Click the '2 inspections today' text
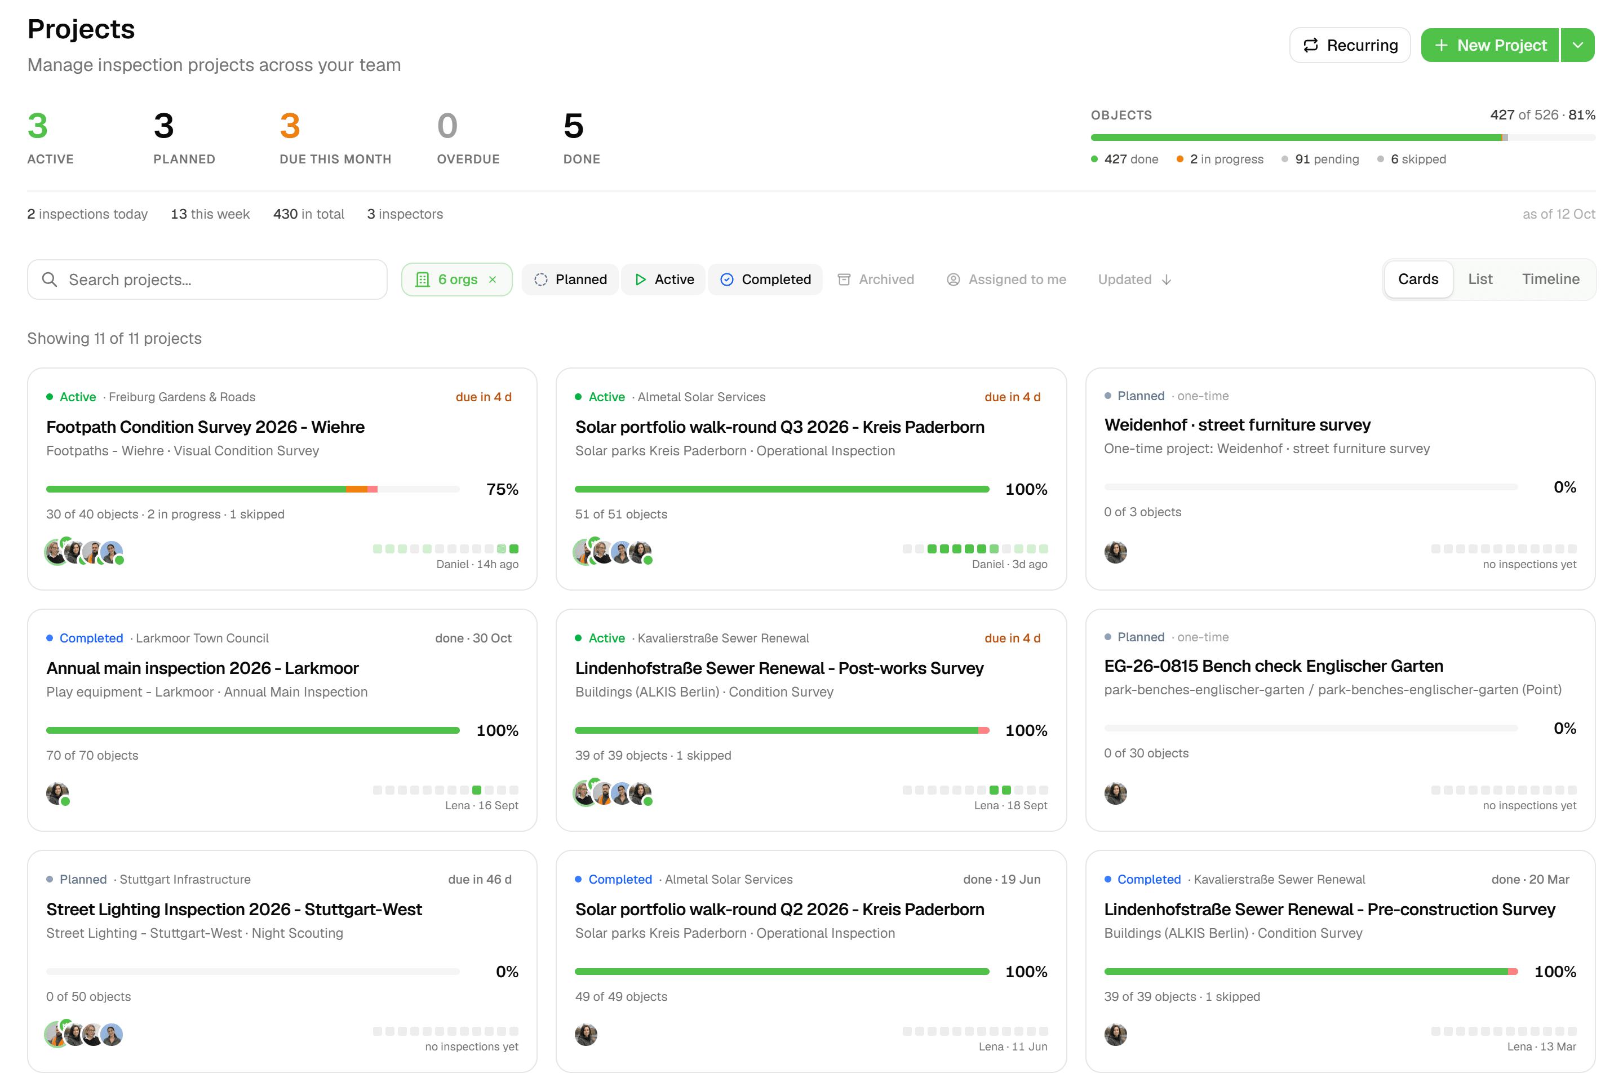1623x1082 pixels. point(88,214)
